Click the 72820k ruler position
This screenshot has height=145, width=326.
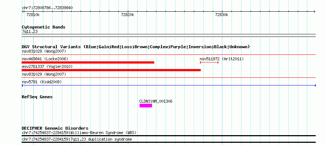127,15
